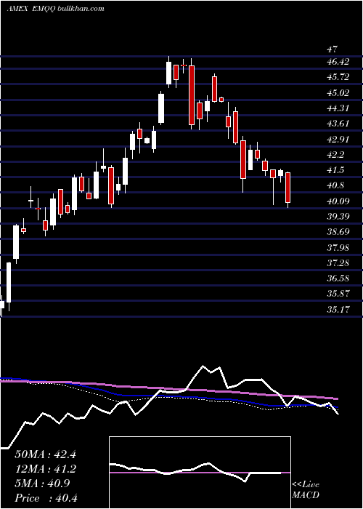Click the 43.61 price axis label

(x=338, y=124)
